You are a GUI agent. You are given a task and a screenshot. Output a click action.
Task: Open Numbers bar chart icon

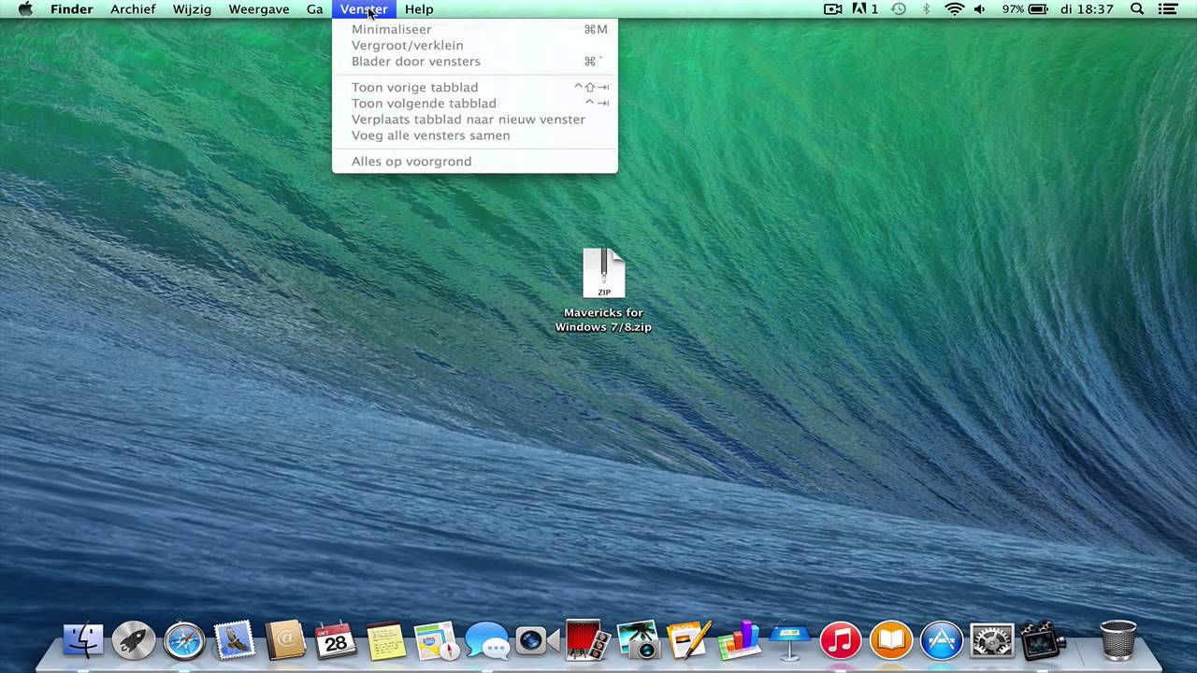point(740,640)
